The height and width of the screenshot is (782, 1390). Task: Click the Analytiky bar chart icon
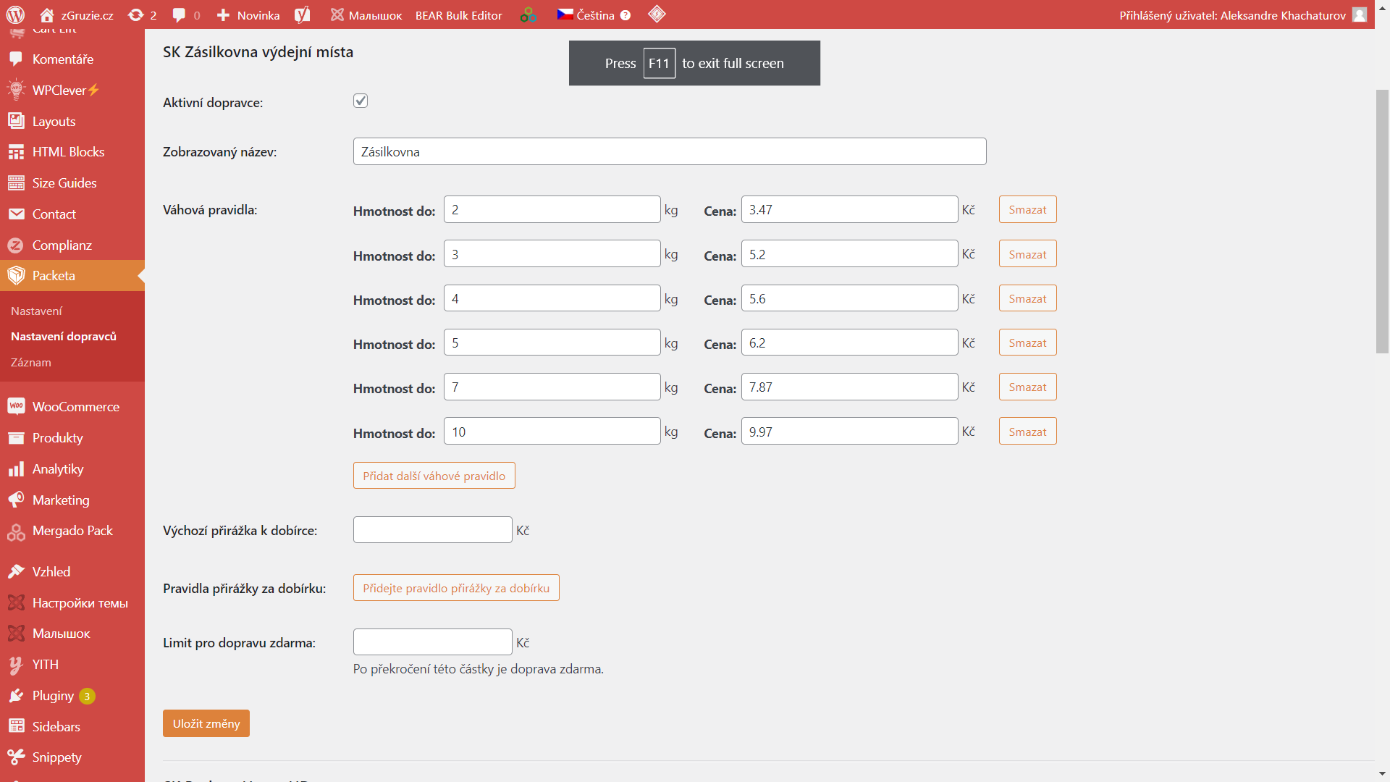pos(16,469)
